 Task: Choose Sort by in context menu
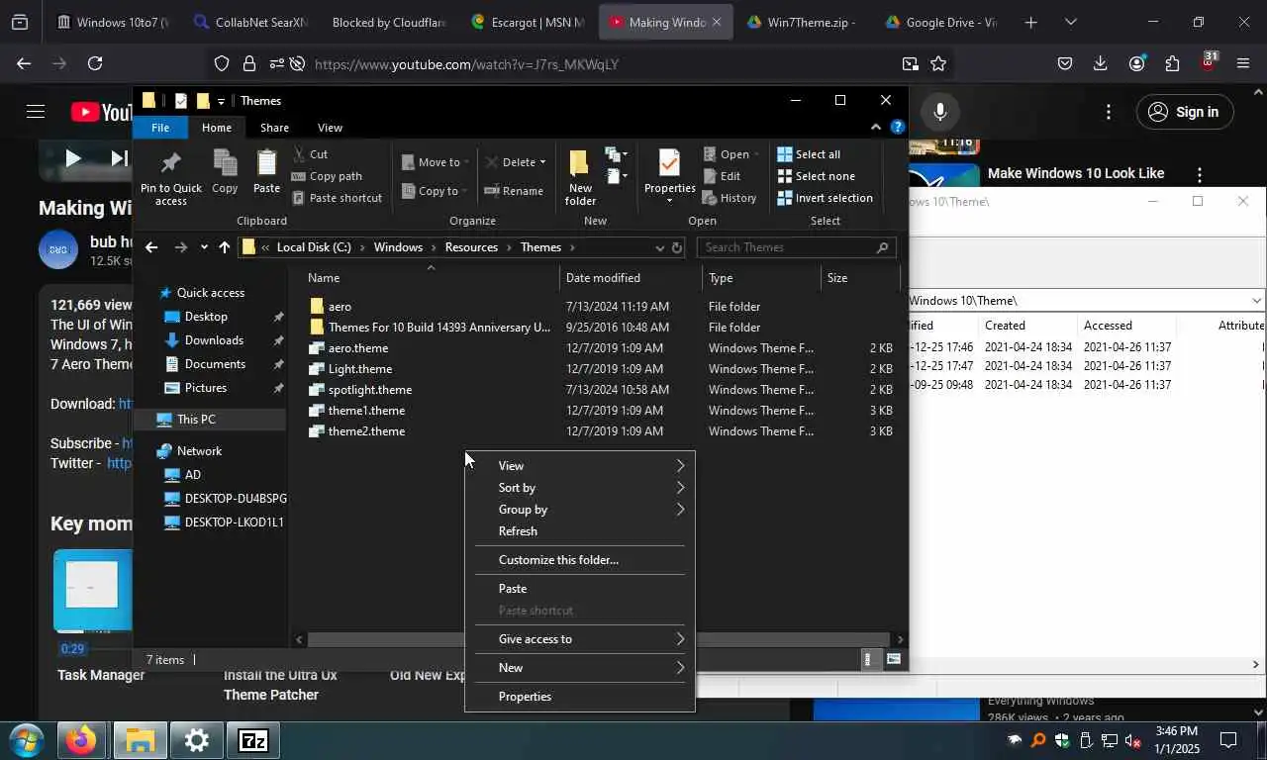tap(580, 488)
